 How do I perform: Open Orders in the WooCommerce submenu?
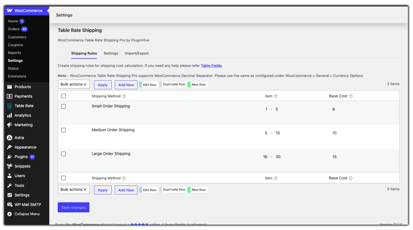point(14,29)
